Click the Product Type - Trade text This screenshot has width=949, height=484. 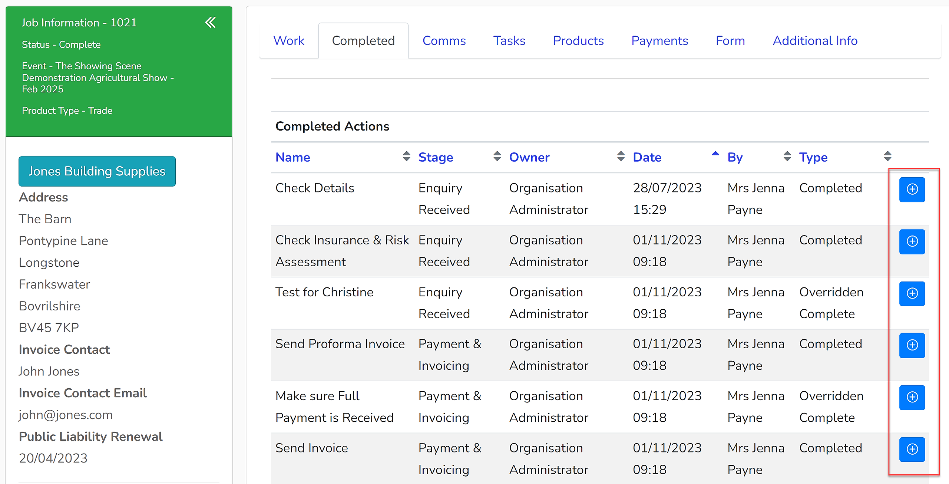click(67, 111)
